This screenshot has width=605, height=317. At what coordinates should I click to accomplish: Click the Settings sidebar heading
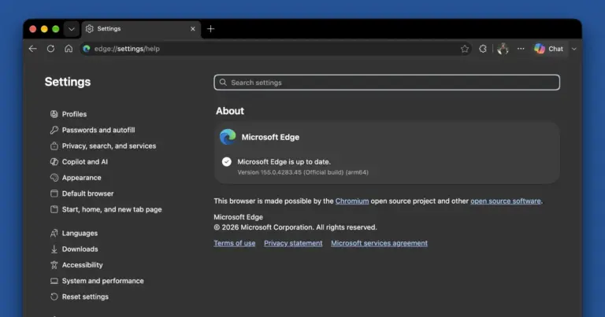pyautogui.click(x=68, y=82)
